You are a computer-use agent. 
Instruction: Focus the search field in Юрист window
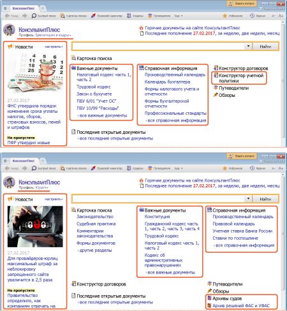[x=158, y=199]
